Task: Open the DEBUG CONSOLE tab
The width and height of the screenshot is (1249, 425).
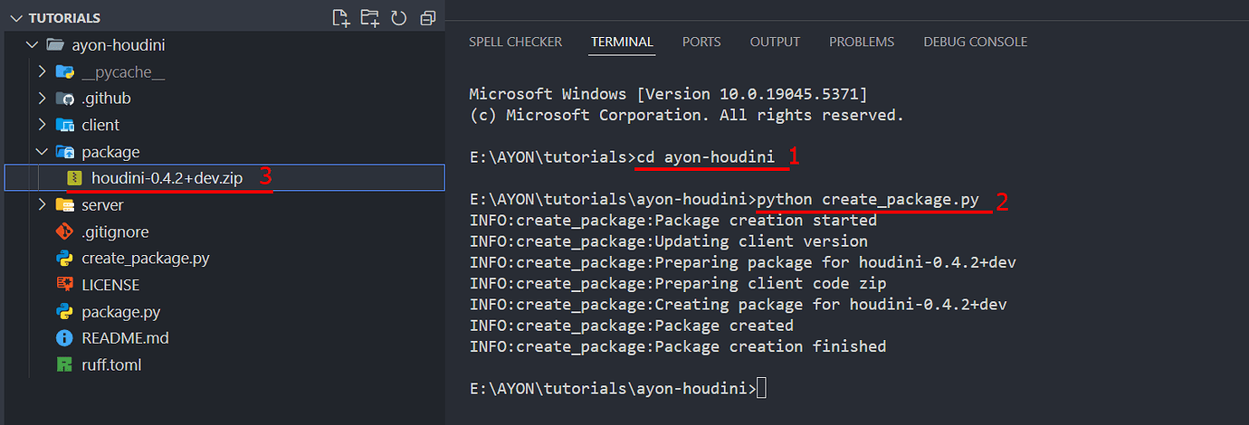Action: 975,42
